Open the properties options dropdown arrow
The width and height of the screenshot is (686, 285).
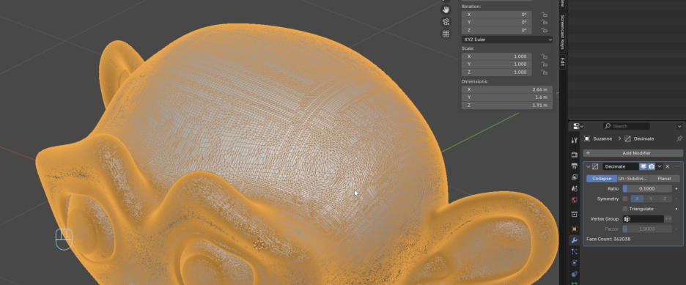pyautogui.click(x=679, y=126)
